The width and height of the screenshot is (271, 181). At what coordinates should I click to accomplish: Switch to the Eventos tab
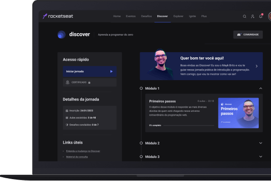pos(131,16)
